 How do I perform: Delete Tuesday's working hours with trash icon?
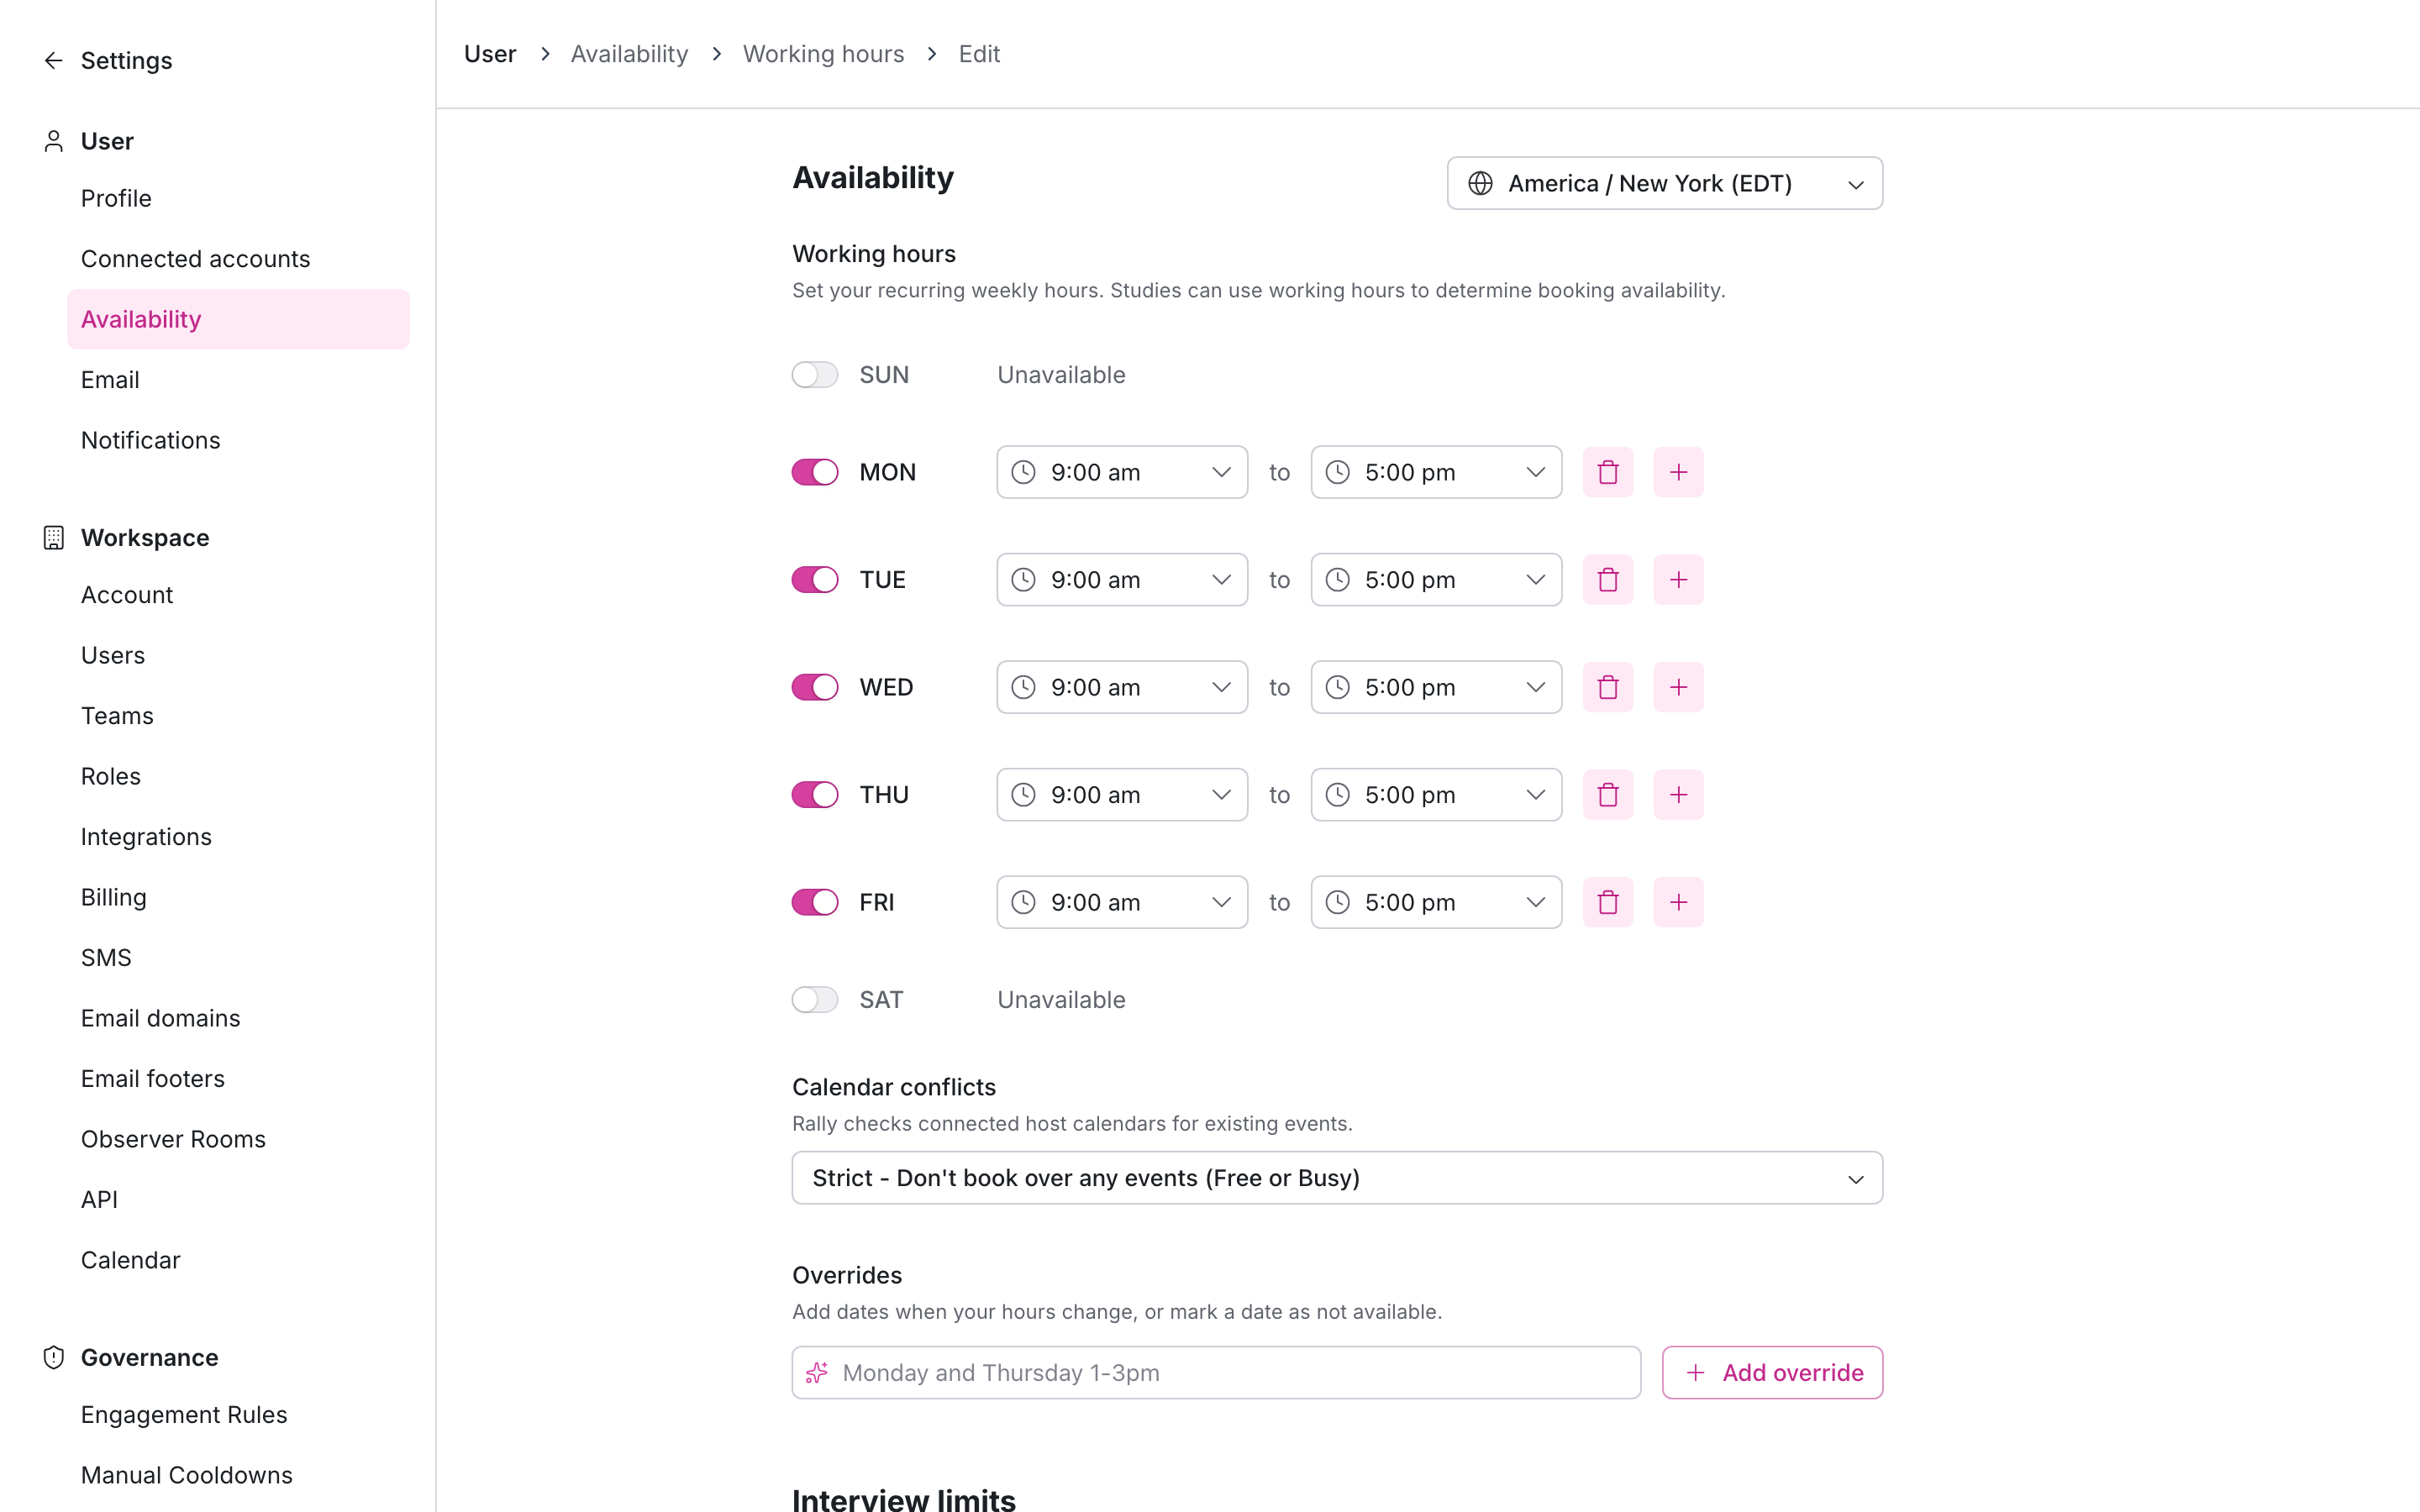pos(1608,580)
